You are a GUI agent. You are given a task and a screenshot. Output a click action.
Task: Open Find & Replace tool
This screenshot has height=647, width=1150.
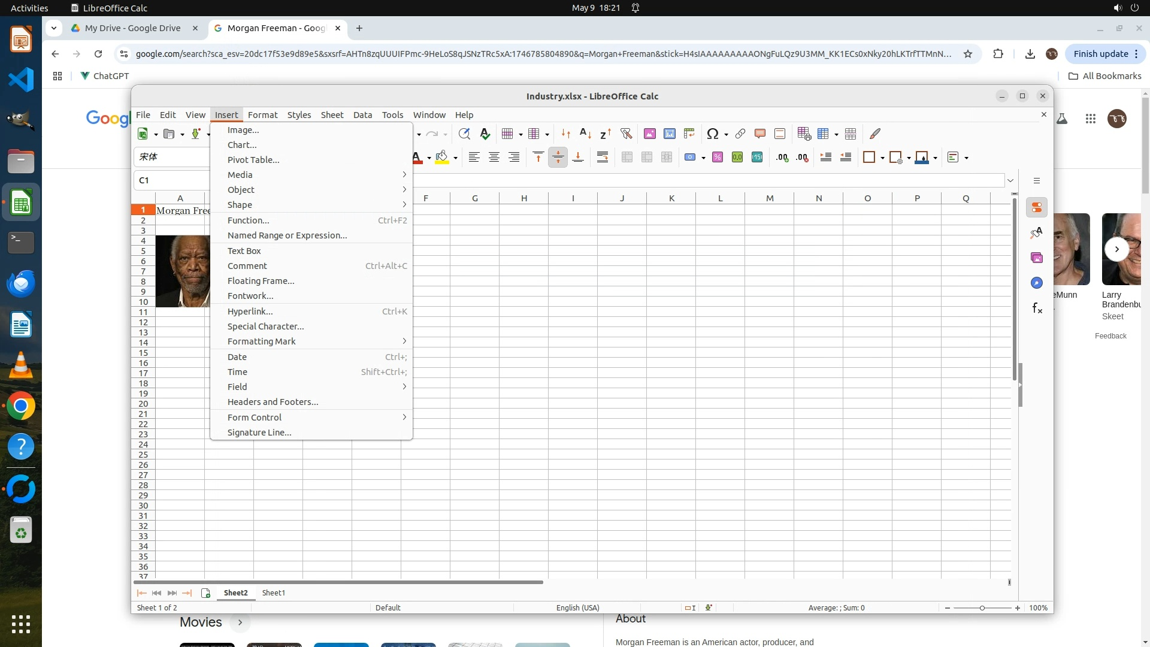coord(464,134)
